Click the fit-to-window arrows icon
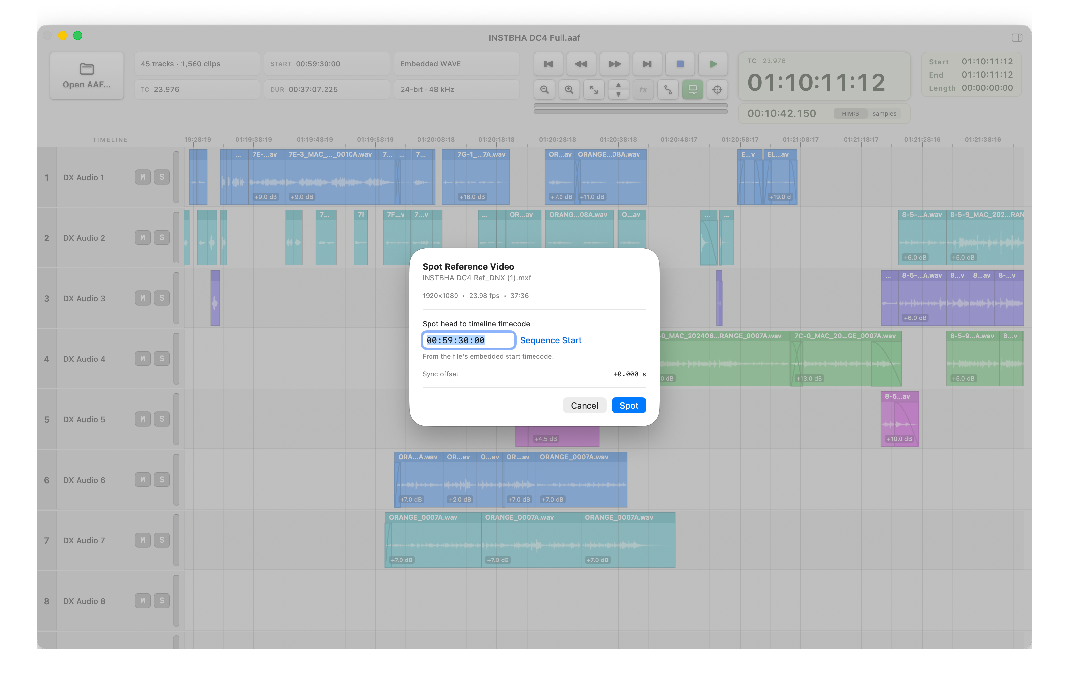 [x=594, y=89]
